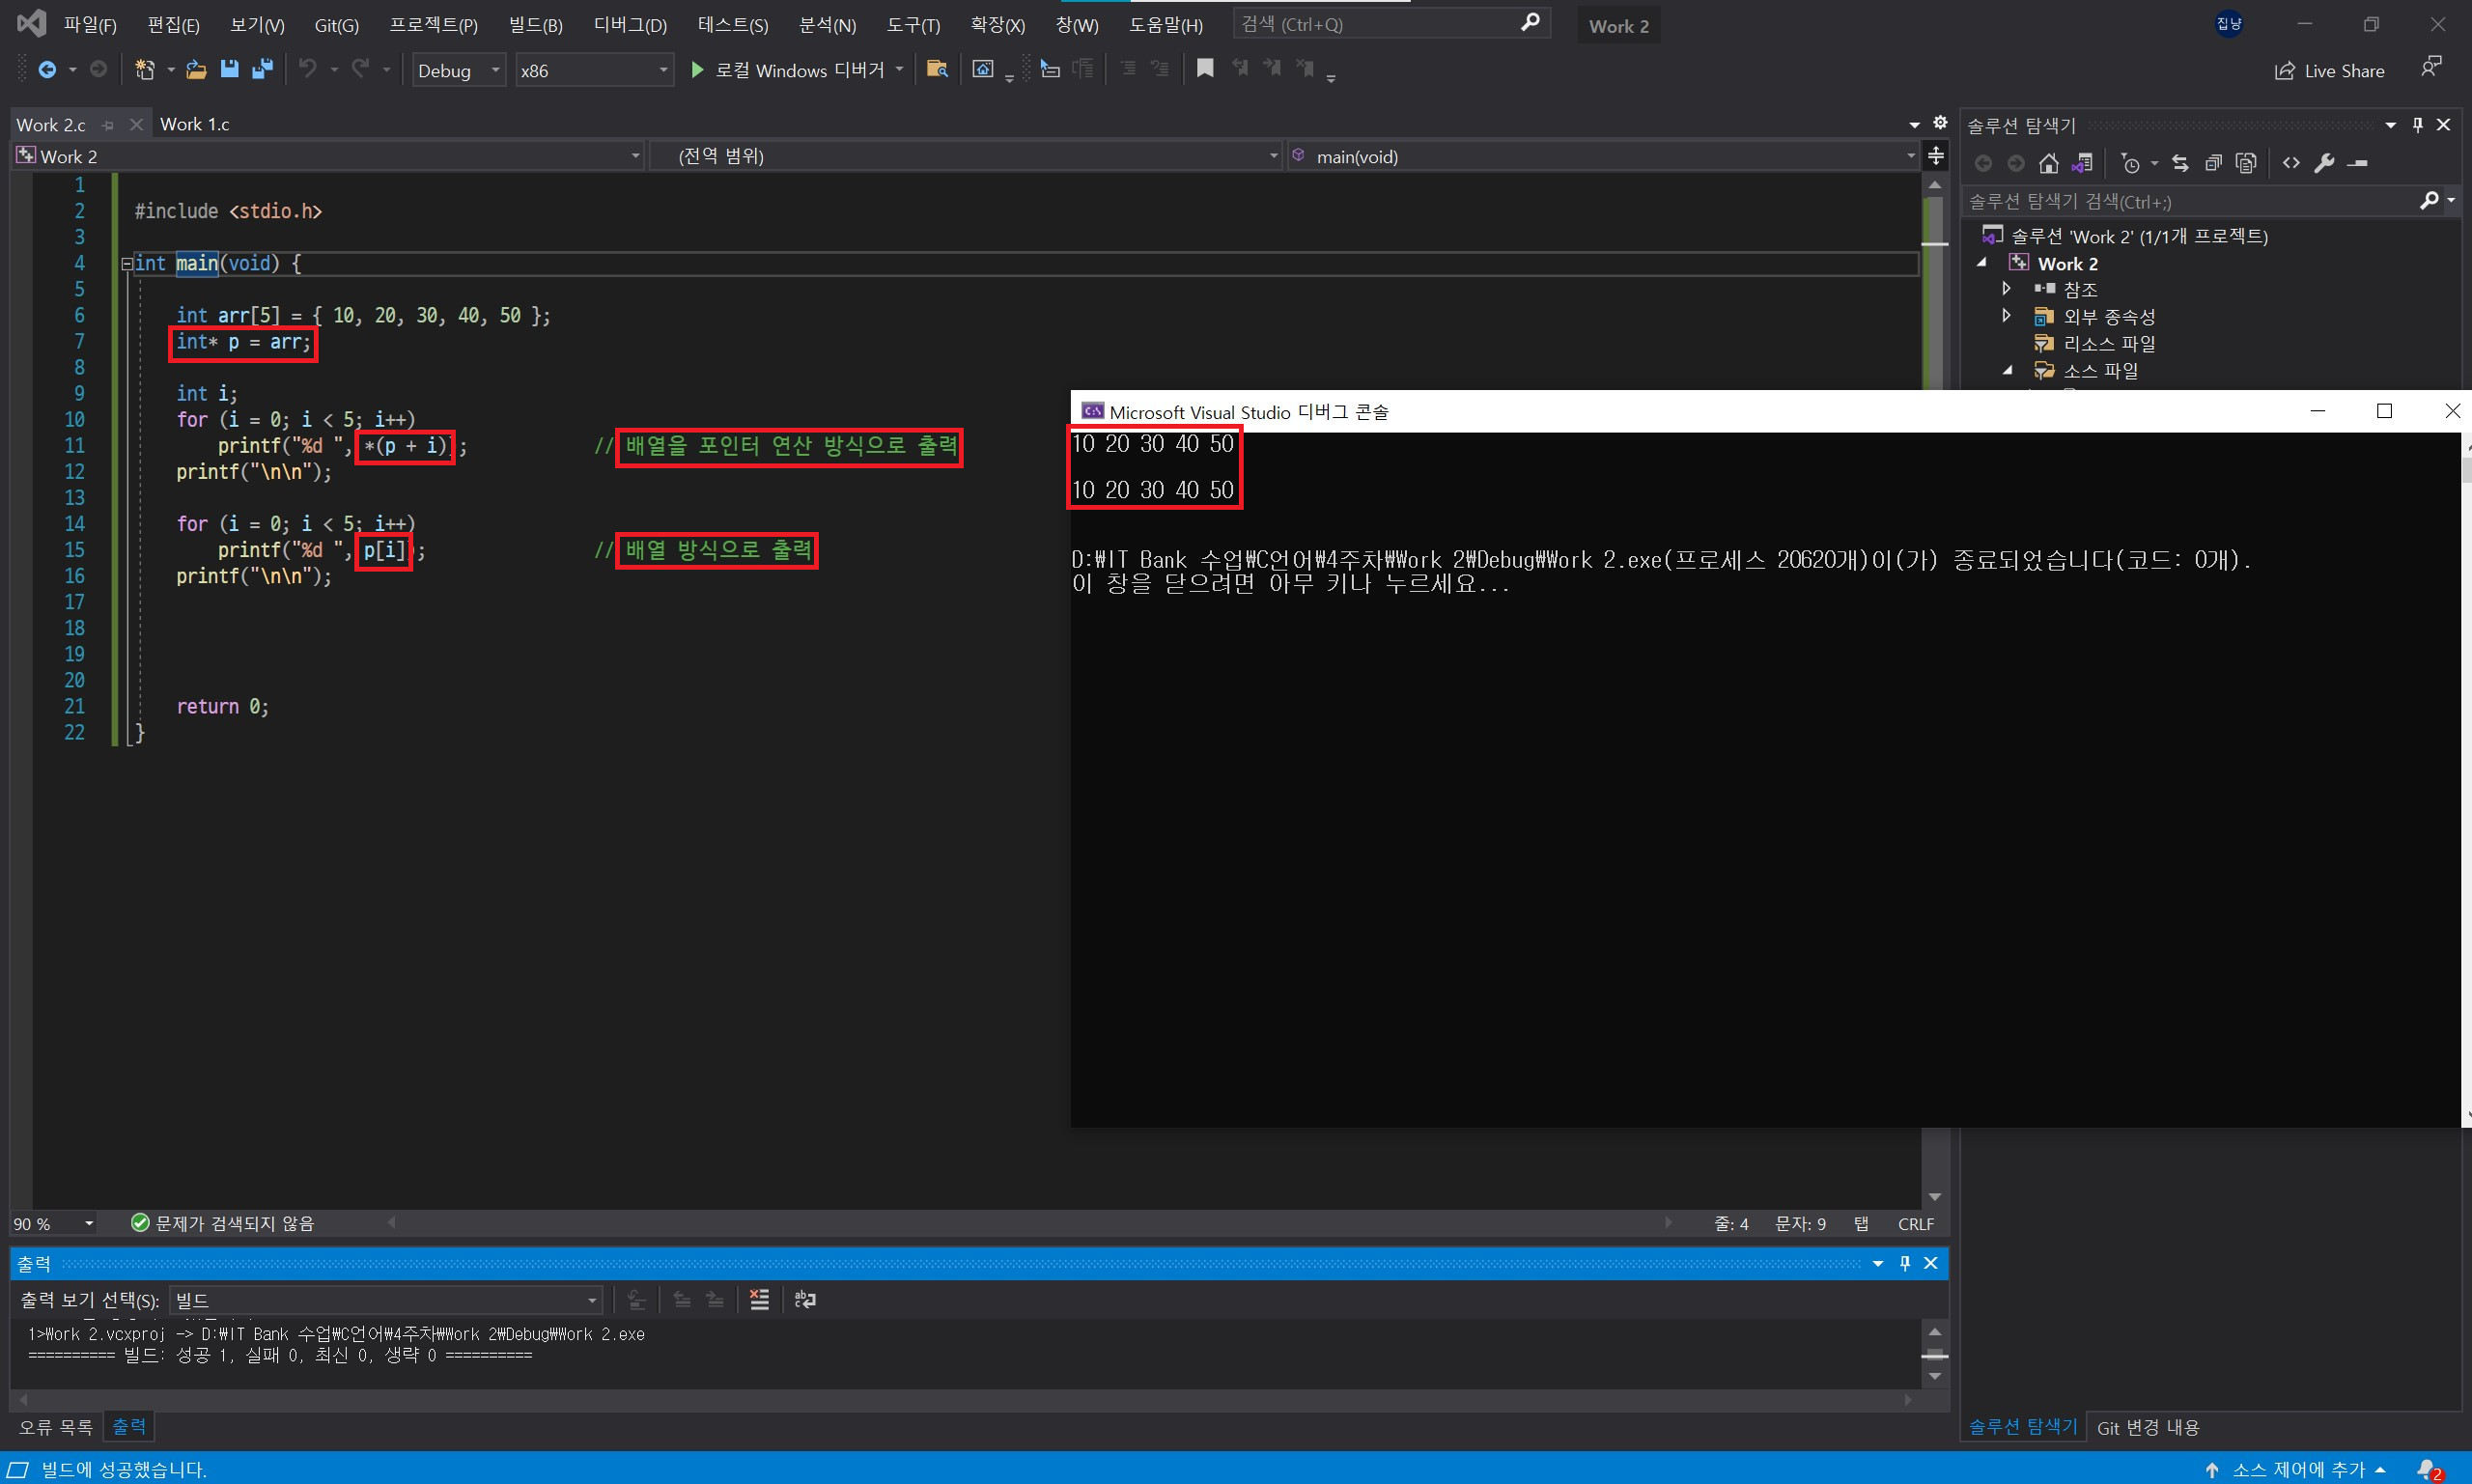Click 소스 제어에 추가 in the status bar
Image resolution: width=2472 pixels, height=1484 pixels.
[2298, 1469]
